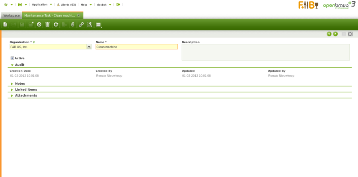Switch to the Workspace tab
358x177 pixels.
(12, 15)
